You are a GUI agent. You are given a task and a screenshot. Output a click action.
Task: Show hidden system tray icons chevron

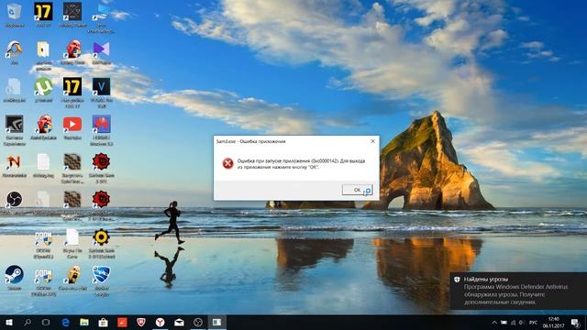pyautogui.click(x=494, y=323)
